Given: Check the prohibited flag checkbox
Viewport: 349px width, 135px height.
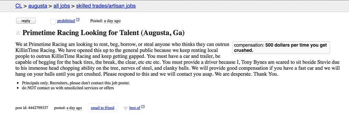Looking at the screenshot, I should click(53, 21).
